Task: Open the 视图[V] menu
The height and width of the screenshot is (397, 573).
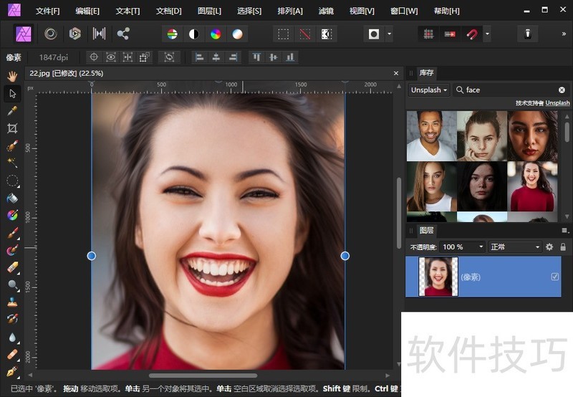Action: tap(362, 11)
